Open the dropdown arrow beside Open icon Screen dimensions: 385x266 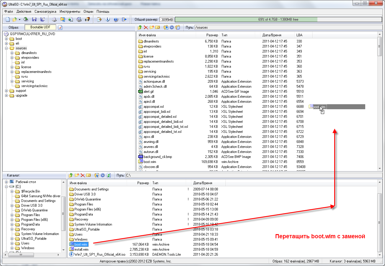pyautogui.click(x=19, y=19)
